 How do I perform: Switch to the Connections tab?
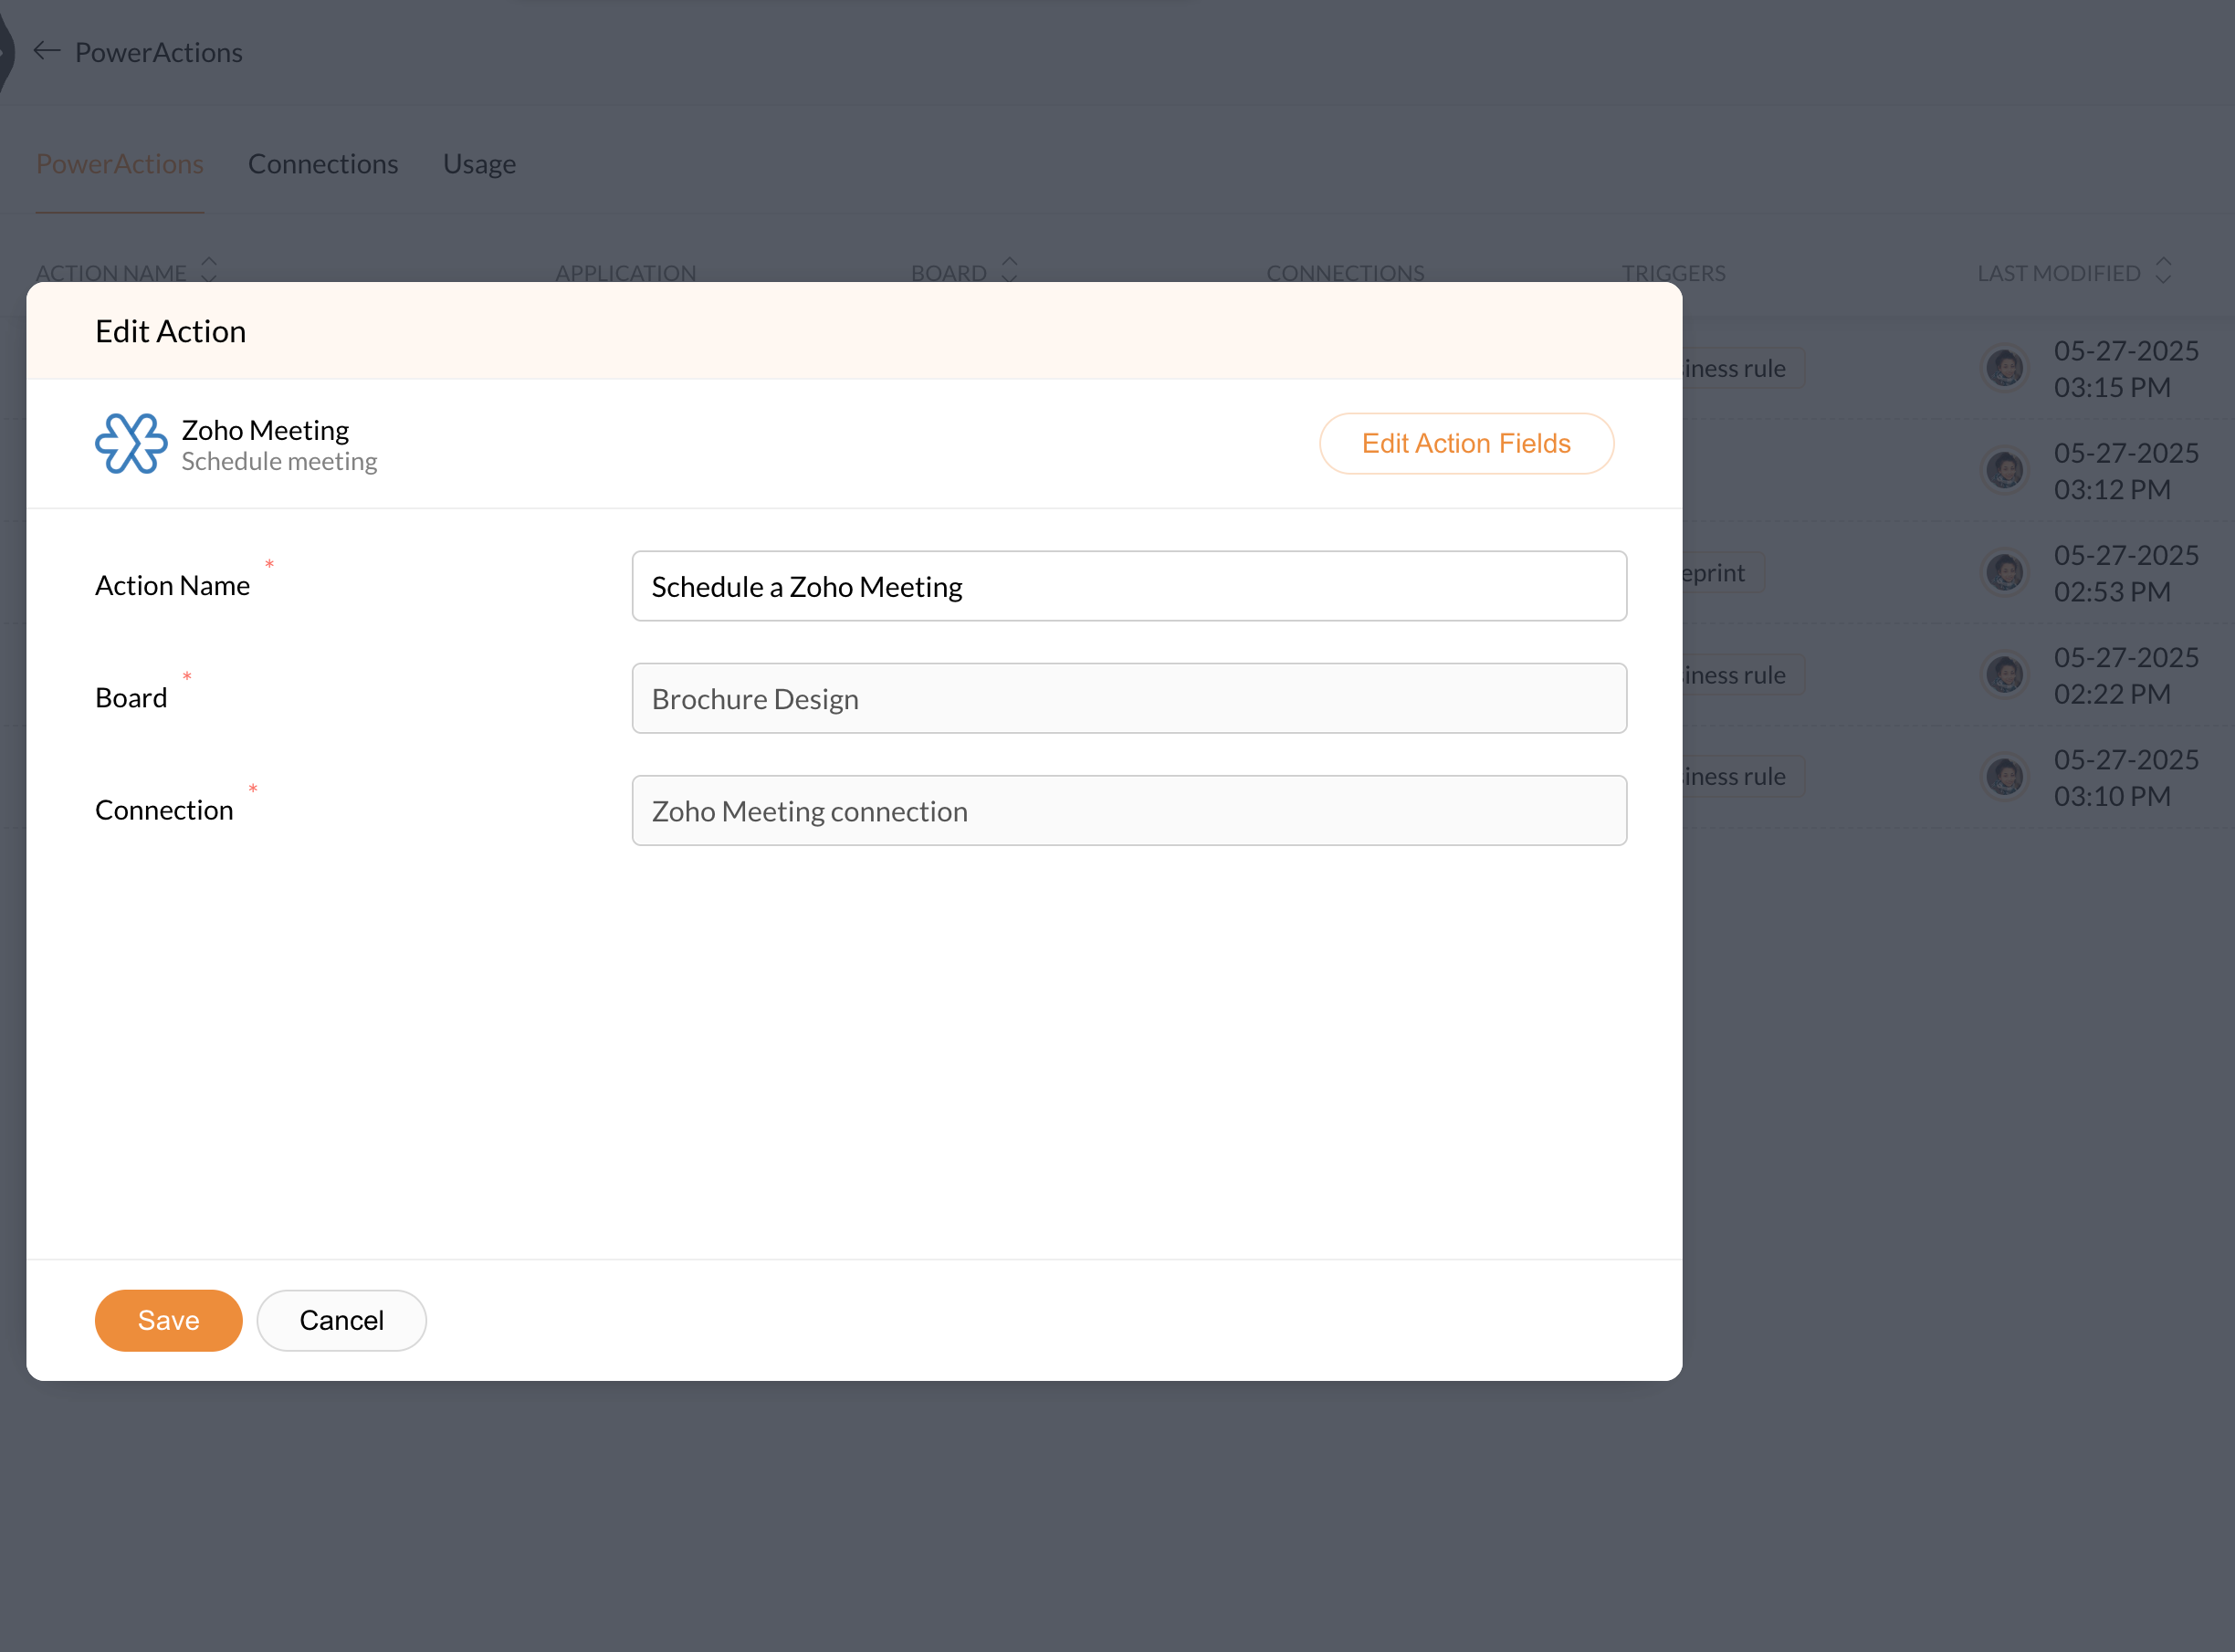(x=323, y=164)
